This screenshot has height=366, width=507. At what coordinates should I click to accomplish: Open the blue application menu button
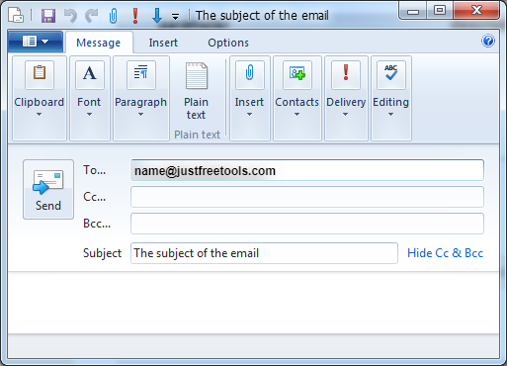click(36, 42)
